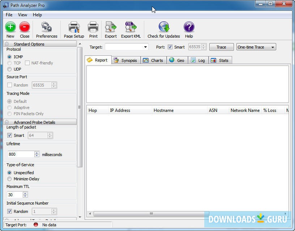Image resolution: width=295 pixels, height=231 pixels.
Task: Toggle Smart length of packet
Action: pyautogui.click(x=9, y=135)
